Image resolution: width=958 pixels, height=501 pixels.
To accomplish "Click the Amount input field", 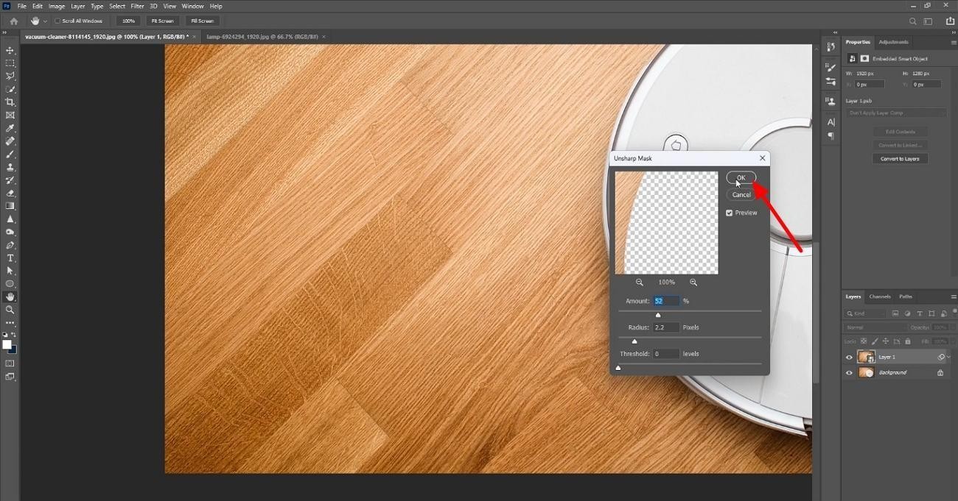I will click(666, 302).
